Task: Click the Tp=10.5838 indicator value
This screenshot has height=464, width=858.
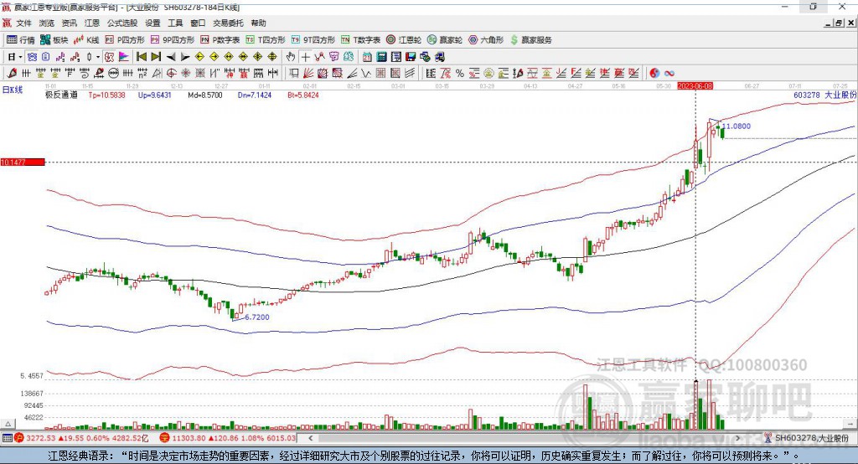Action: [106, 95]
